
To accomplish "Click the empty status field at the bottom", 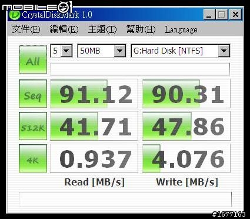I will pos(125,200).
